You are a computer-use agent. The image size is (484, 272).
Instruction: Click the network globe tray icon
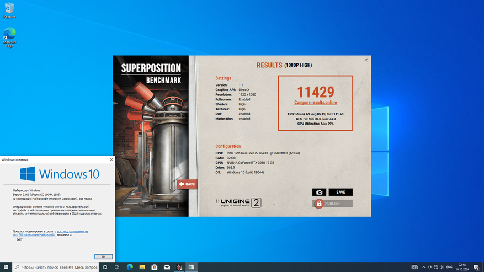[x=435, y=267]
